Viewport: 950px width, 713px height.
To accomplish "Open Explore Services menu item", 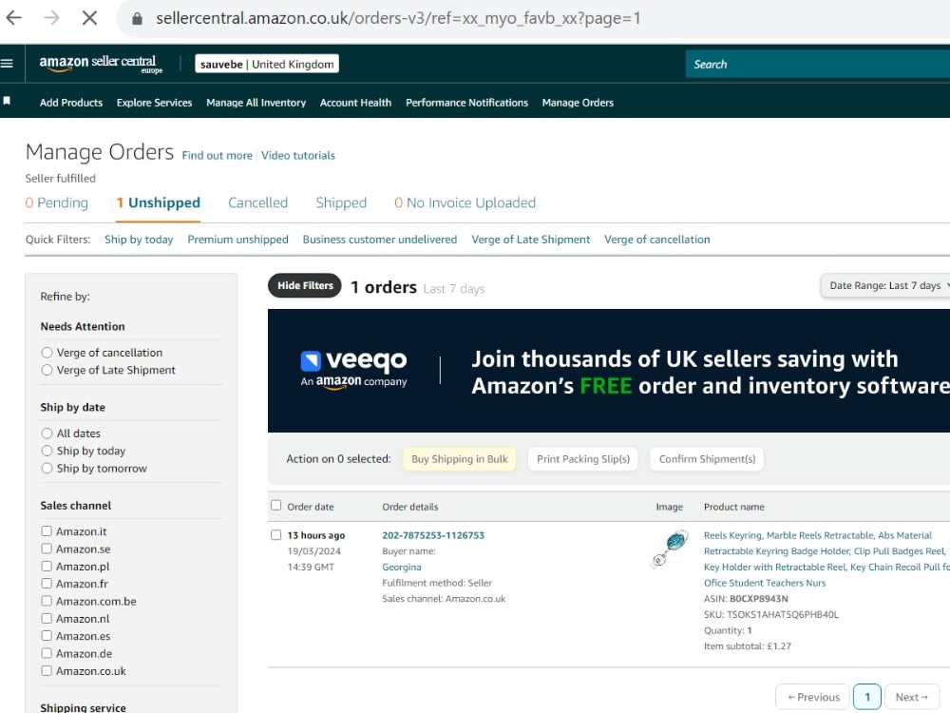I will click(x=155, y=103).
